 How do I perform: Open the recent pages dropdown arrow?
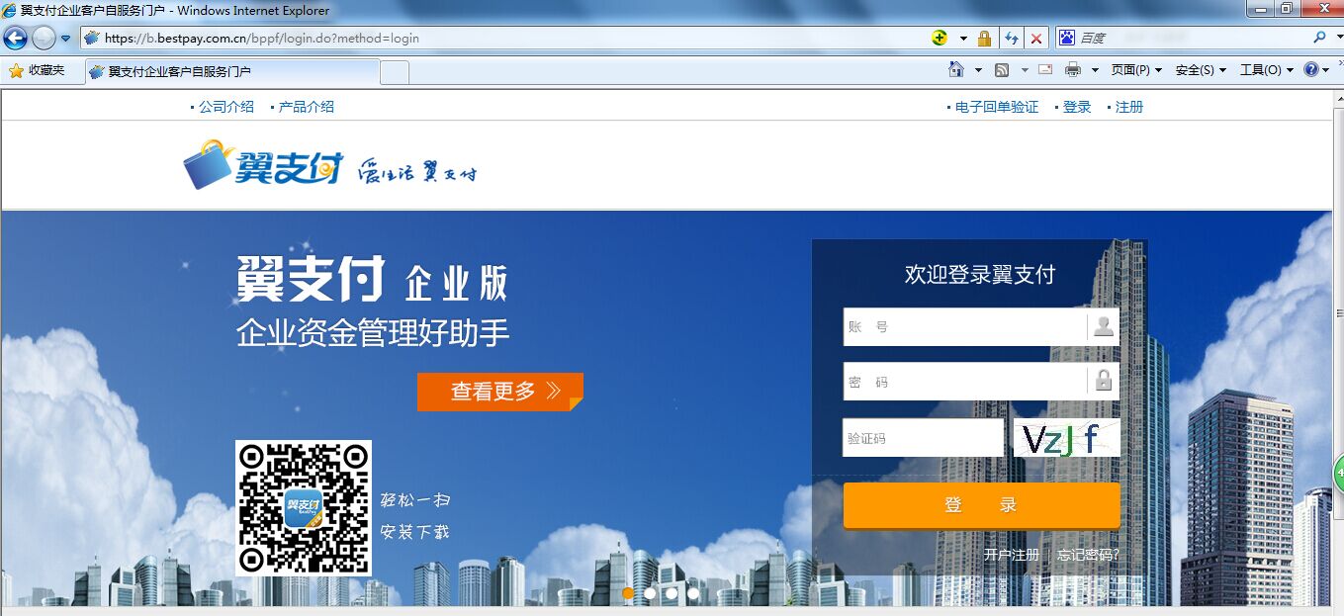pyautogui.click(x=66, y=39)
